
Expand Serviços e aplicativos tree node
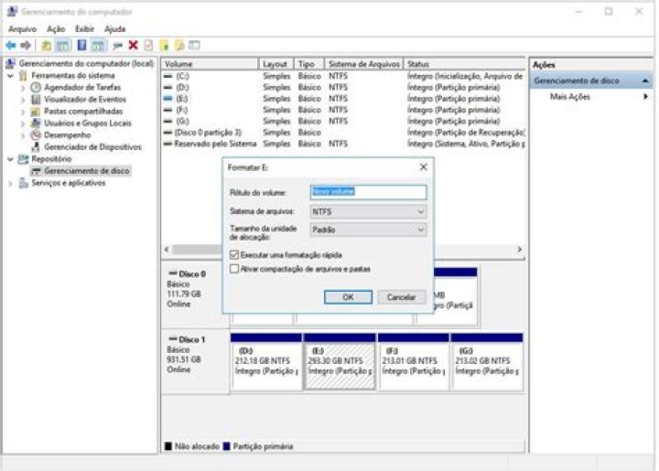10,184
